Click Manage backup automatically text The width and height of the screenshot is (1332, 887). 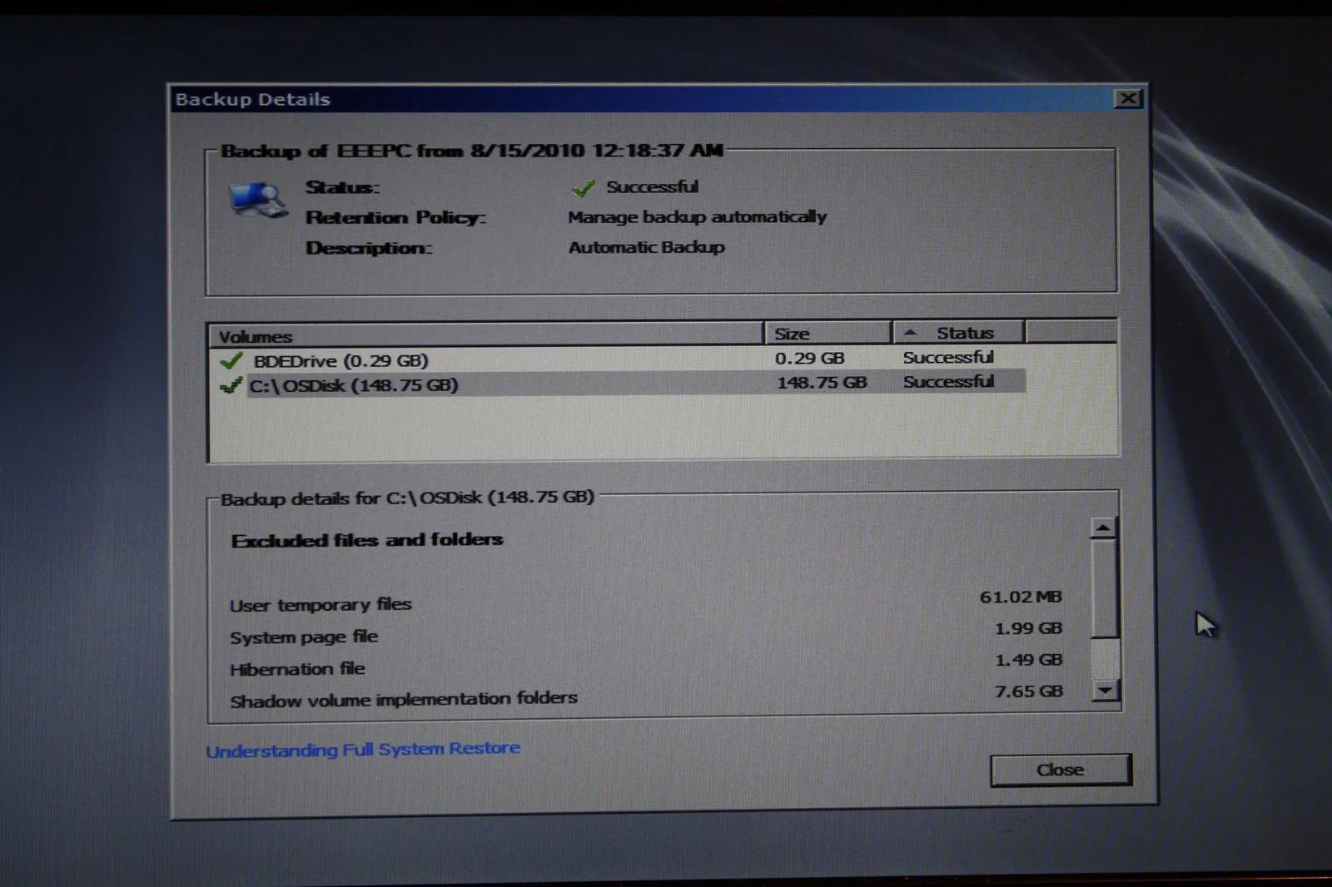(698, 217)
